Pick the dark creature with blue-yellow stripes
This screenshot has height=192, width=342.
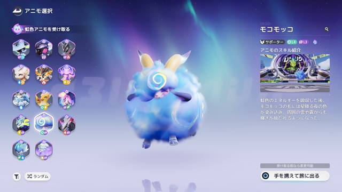pyautogui.click(x=21, y=124)
